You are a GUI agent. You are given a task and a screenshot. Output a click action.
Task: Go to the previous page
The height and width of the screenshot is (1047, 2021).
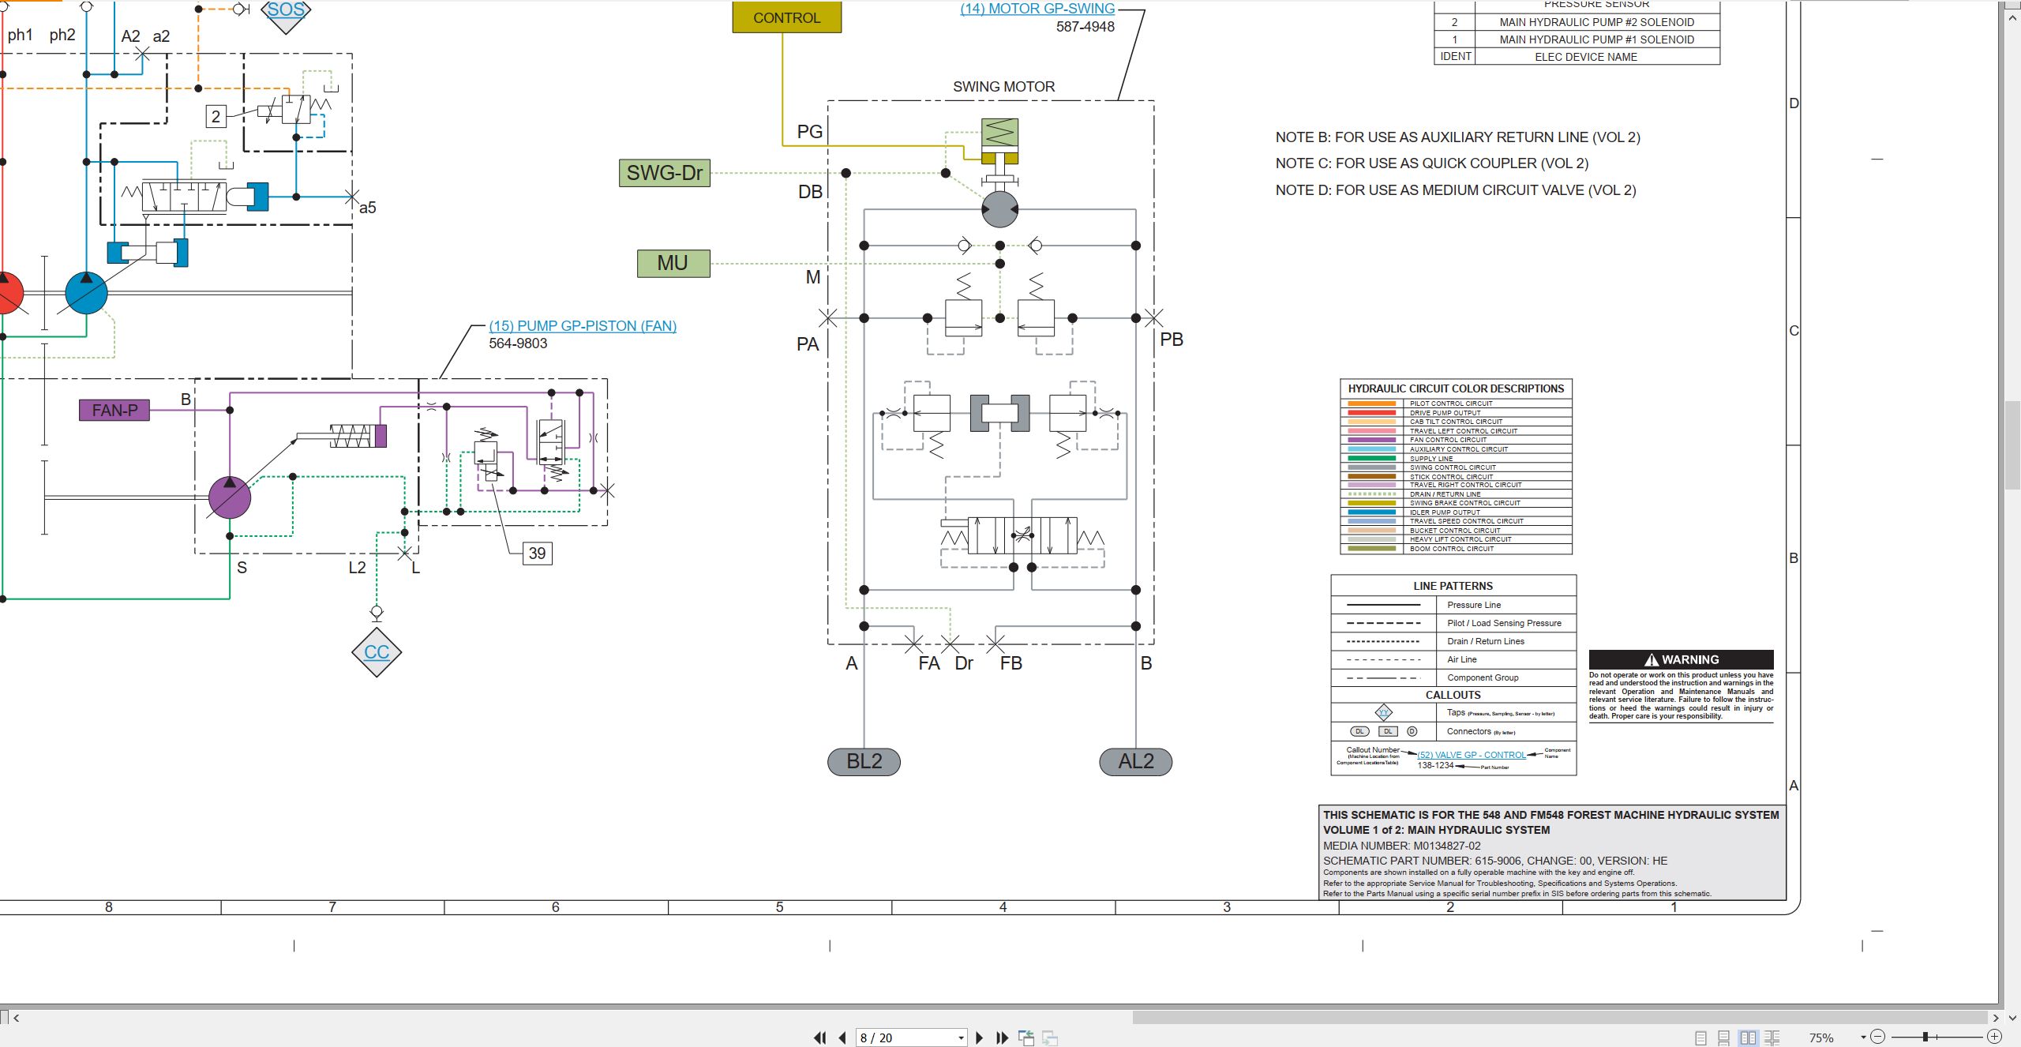842,1038
